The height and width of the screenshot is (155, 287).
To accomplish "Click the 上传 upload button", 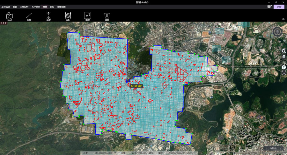I will pos(279,7).
